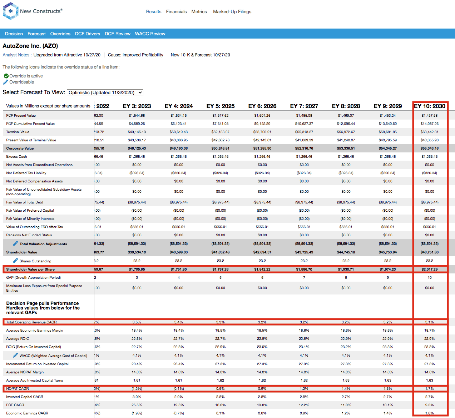
Task: Click the EY 10: 2030 column header
Action: coord(430,106)
